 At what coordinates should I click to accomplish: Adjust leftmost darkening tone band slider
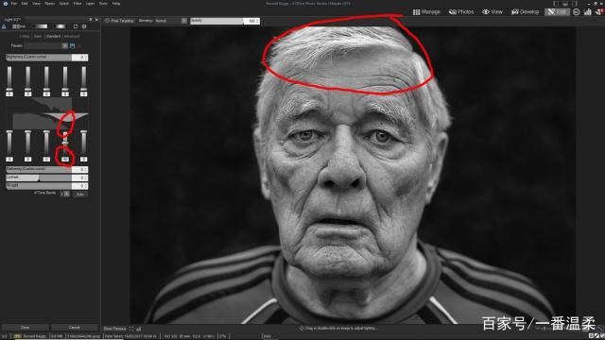click(x=9, y=144)
